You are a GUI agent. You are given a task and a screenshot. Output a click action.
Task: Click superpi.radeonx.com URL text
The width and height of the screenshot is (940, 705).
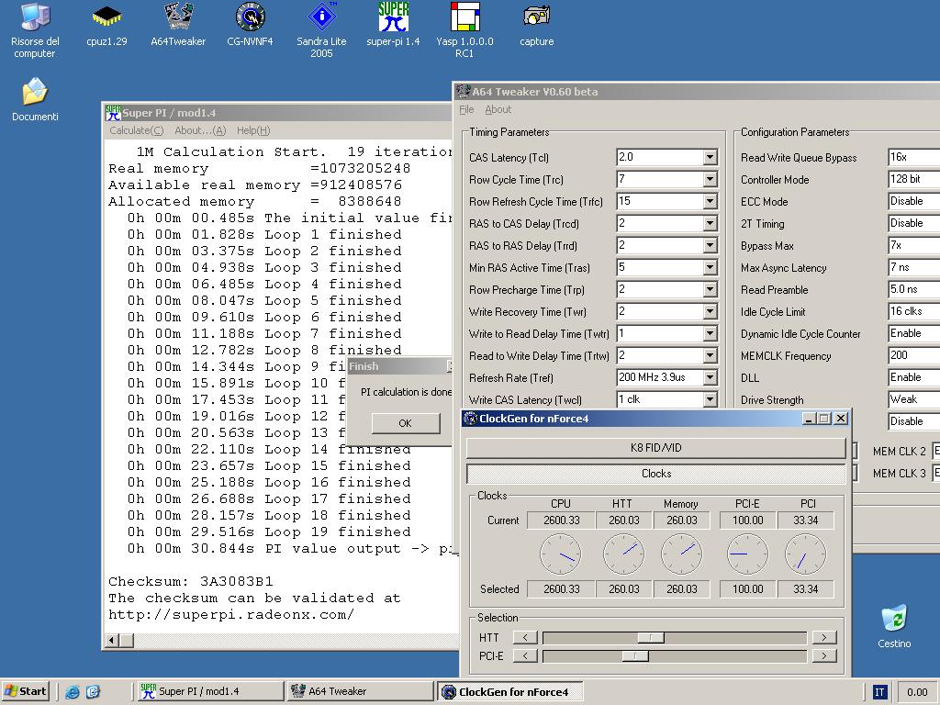point(230,614)
